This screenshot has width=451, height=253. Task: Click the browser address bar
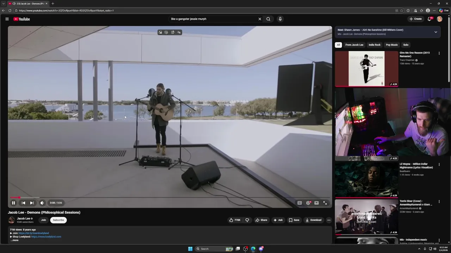(204, 11)
